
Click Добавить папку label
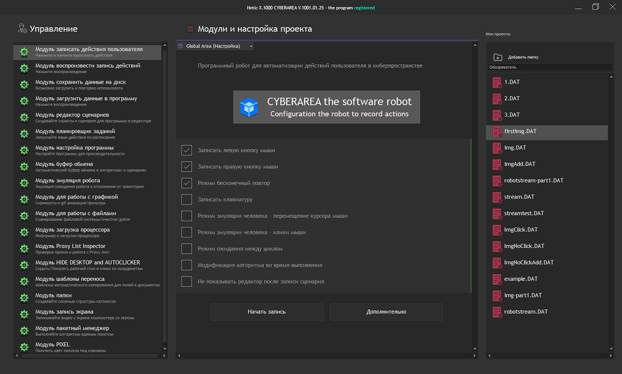(523, 57)
